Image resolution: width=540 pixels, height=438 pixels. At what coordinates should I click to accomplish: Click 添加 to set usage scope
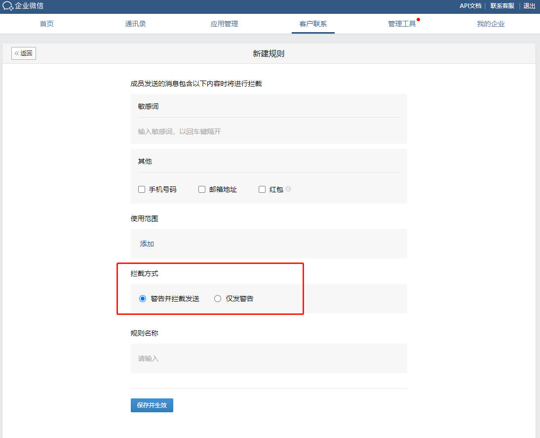pyautogui.click(x=147, y=244)
